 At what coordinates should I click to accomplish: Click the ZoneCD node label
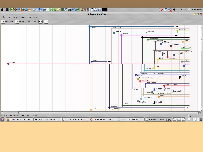tap(159, 102)
